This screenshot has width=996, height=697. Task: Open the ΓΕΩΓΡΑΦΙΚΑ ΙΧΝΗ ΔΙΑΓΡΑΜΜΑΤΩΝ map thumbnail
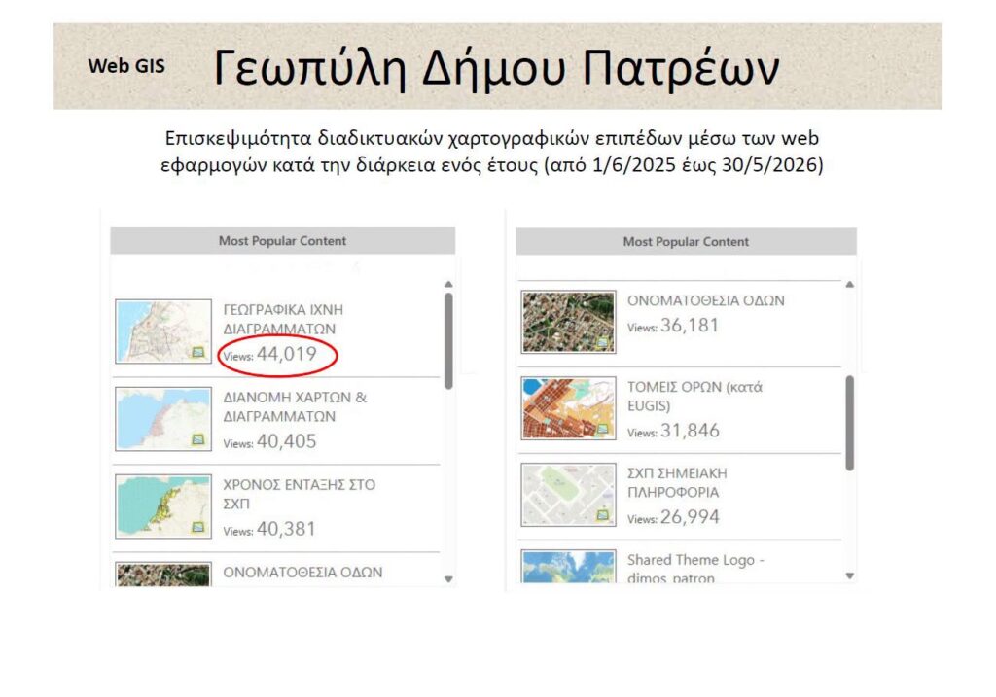163,331
